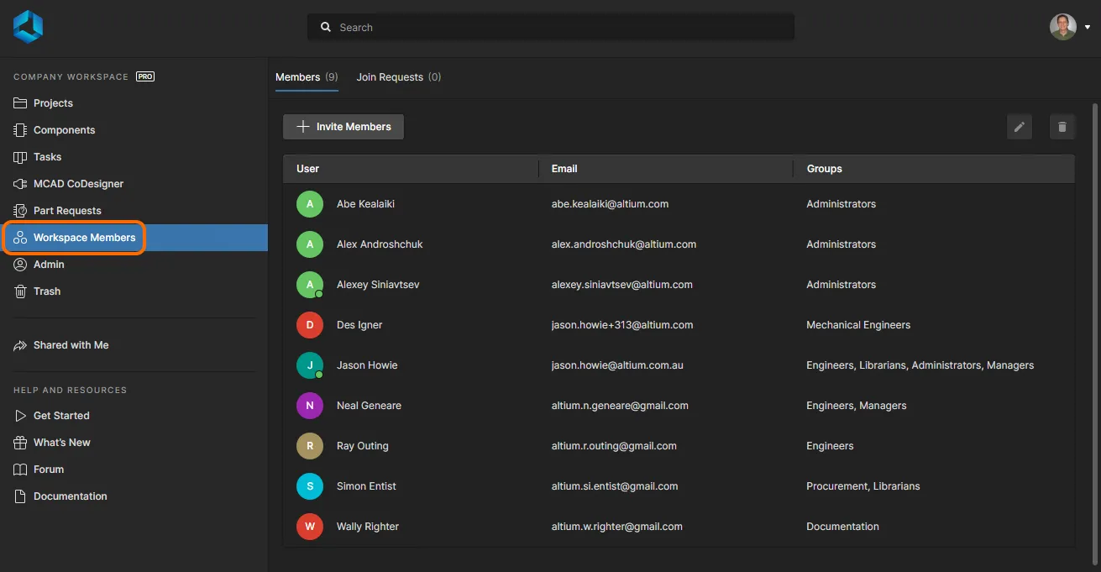Click Jason Howie's groups cell
This screenshot has width=1101, height=572.
click(920, 365)
